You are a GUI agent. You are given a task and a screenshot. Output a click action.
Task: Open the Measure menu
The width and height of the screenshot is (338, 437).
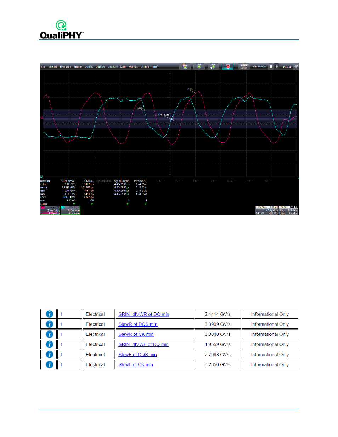(113, 67)
